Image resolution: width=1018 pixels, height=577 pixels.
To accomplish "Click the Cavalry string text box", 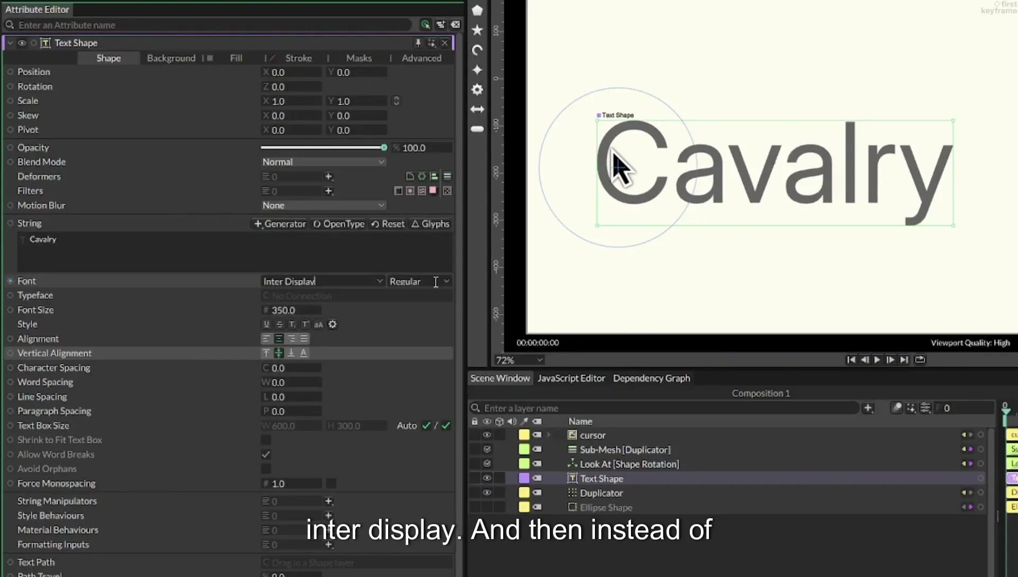I will click(235, 252).
